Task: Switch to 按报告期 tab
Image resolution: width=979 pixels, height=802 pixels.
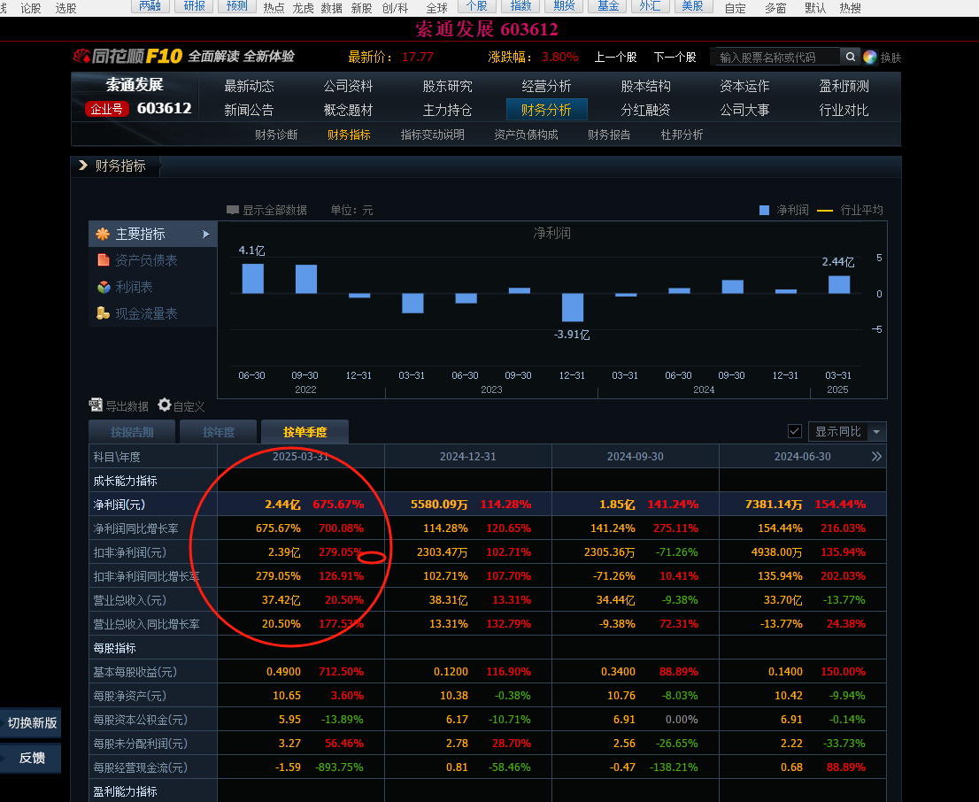Action: click(132, 432)
